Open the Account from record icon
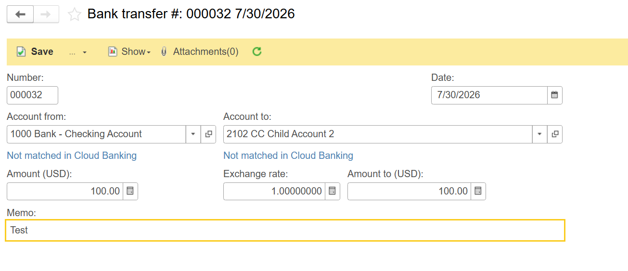Screen dimensions: 628x271 tap(208, 134)
